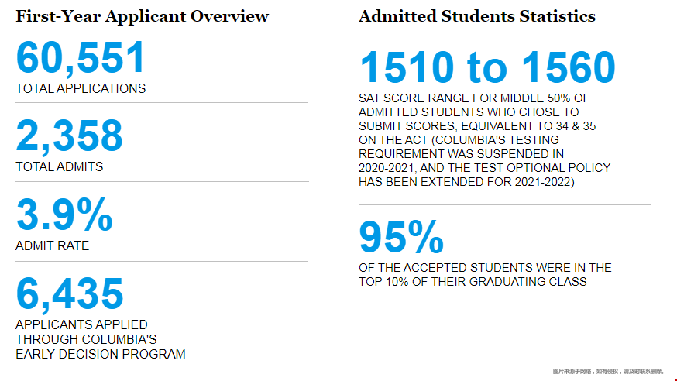The image size is (677, 381).
Task: Select the 95% statistic figure
Action: (400, 237)
